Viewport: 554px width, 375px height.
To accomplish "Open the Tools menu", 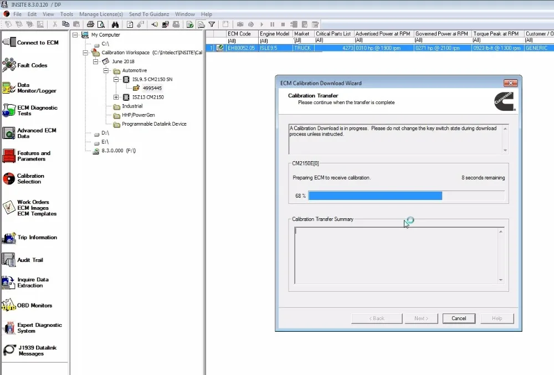I will tap(66, 14).
